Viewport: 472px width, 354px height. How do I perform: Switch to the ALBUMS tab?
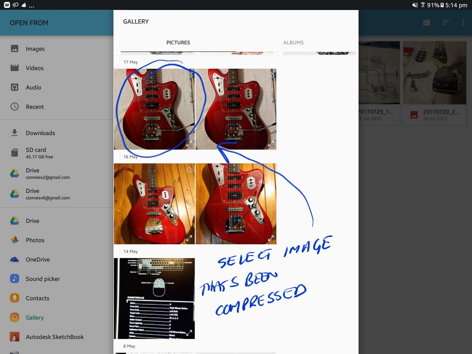click(293, 42)
